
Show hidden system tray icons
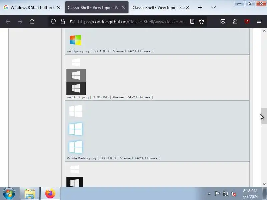pos(209,194)
